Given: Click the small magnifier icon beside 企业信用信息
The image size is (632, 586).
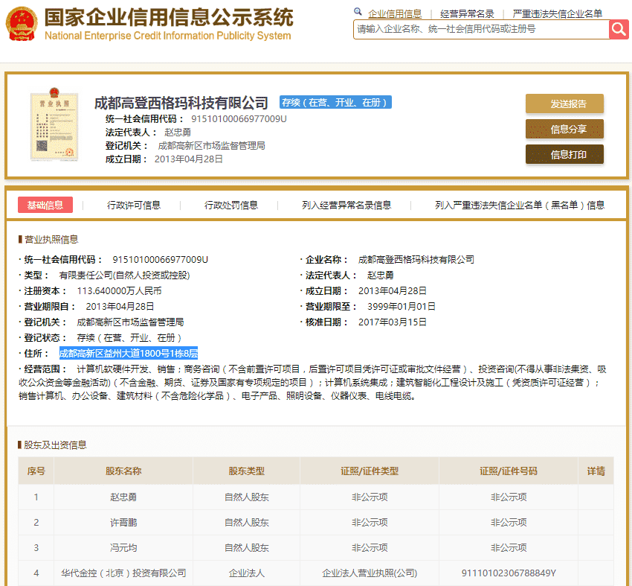Looking at the screenshot, I should [358, 12].
